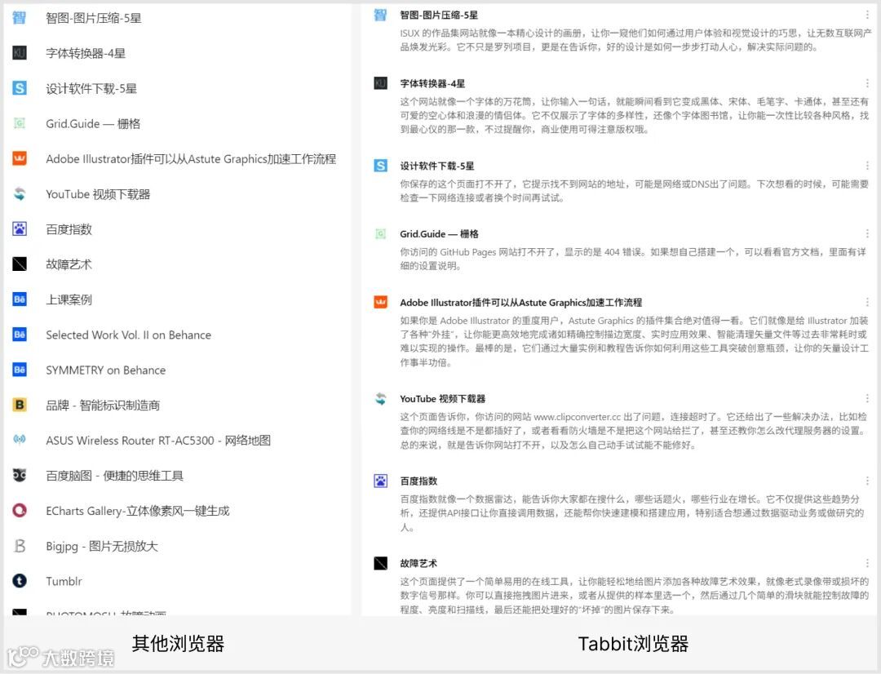
Task: Open Selected Work Vol. II on Behance
Action: click(128, 335)
